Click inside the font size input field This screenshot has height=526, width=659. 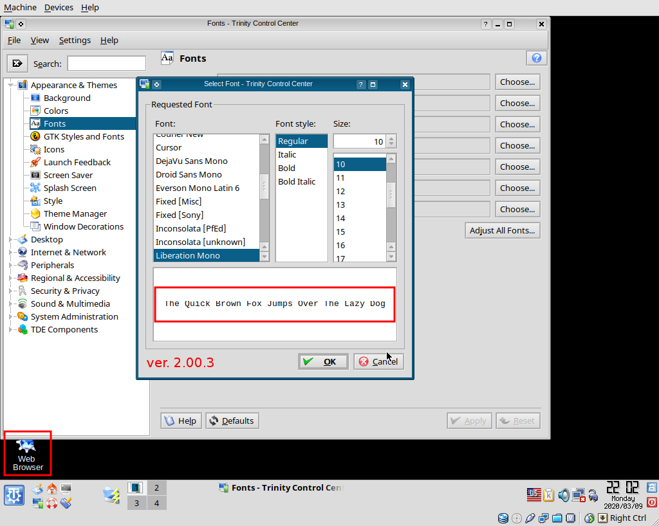pos(360,141)
